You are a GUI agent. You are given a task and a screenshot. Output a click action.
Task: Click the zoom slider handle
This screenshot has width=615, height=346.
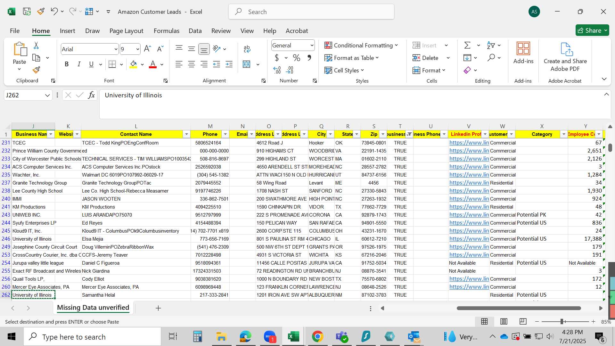562,321
